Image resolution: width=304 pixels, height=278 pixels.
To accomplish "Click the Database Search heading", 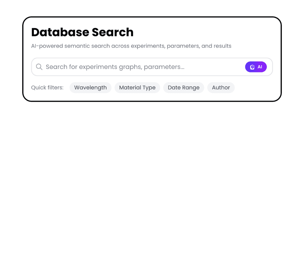I will pyautogui.click(x=82, y=32).
